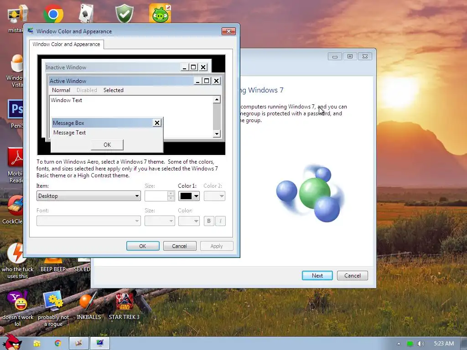This screenshot has height=350, width=467.
Task: Click Cancel in Window Color and Appearance
Action: click(180, 246)
